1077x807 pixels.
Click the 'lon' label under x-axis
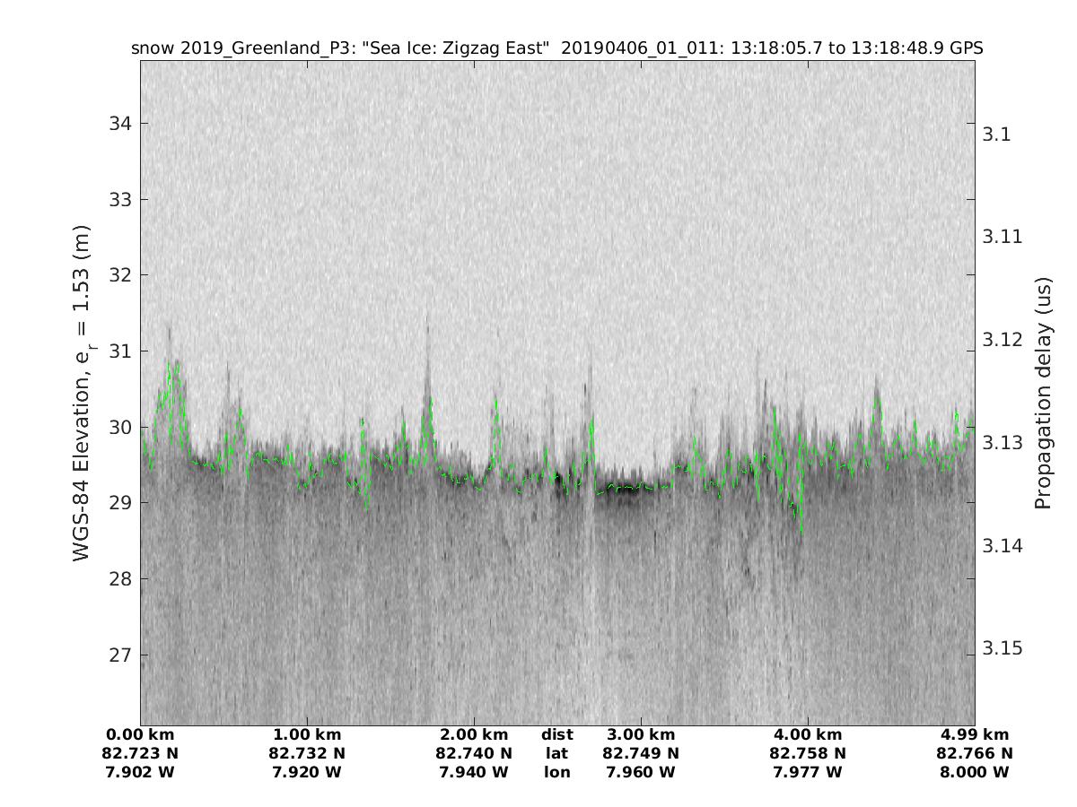click(x=557, y=772)
